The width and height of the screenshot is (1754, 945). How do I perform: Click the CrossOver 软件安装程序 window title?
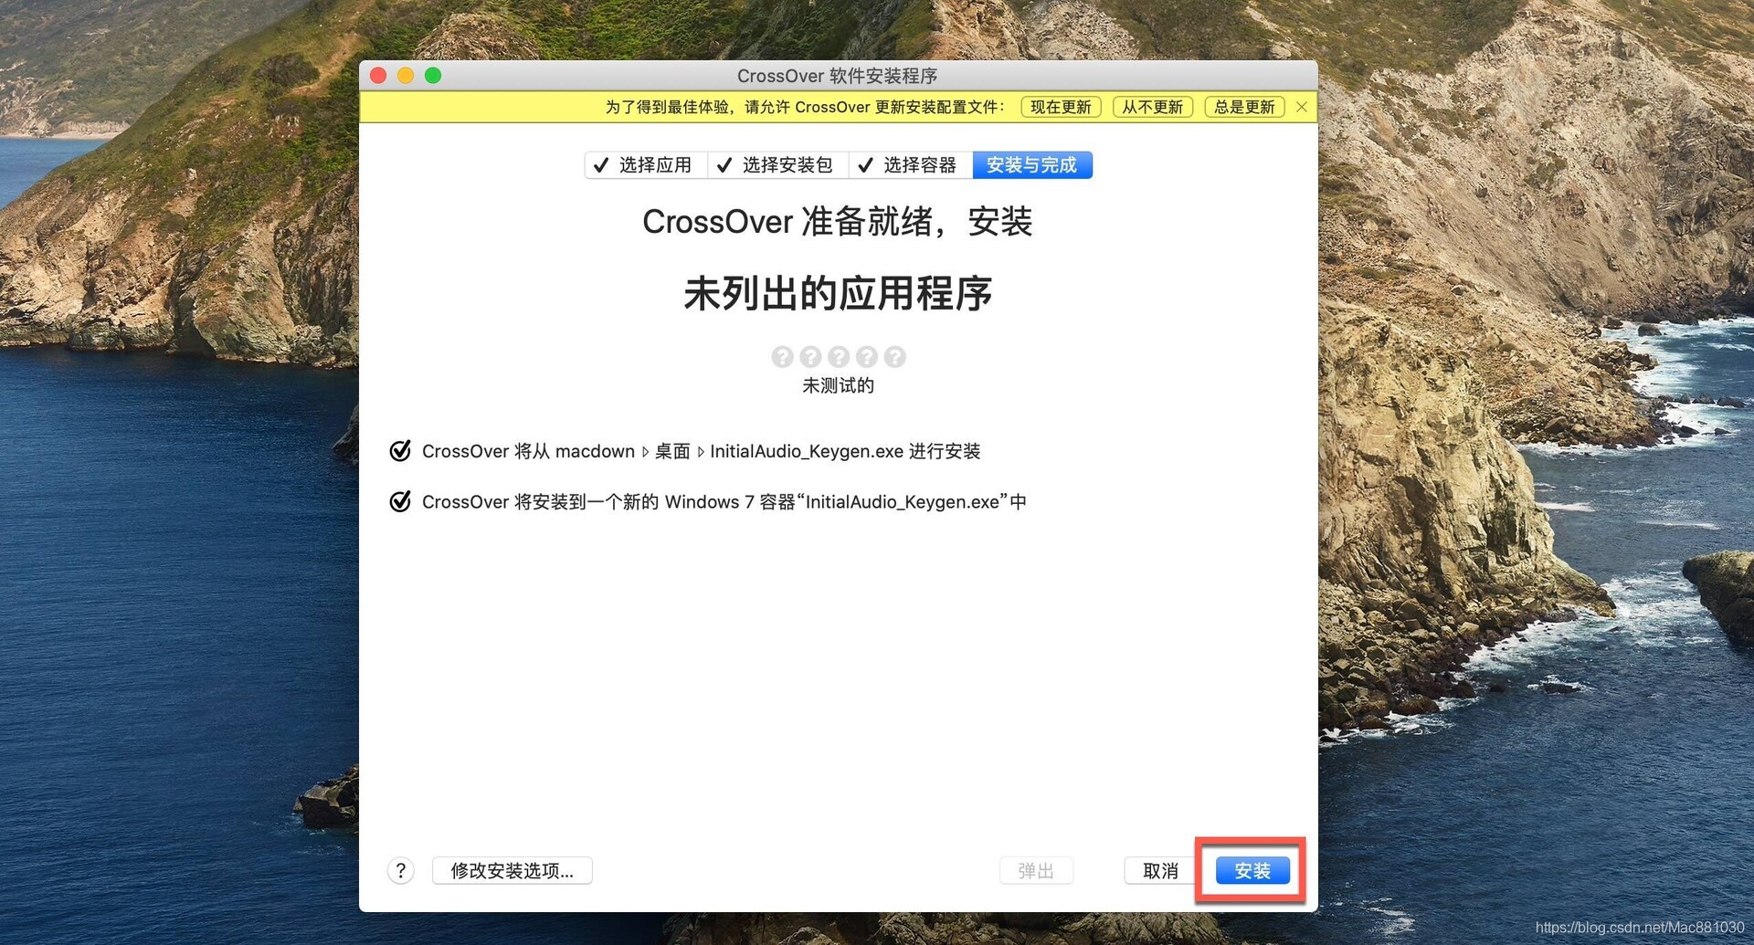pos(838,76)
